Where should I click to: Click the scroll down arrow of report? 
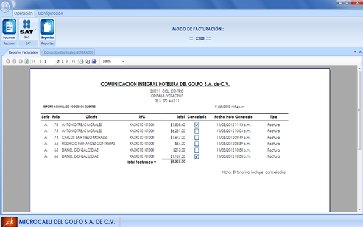click(x=359, y=209)
